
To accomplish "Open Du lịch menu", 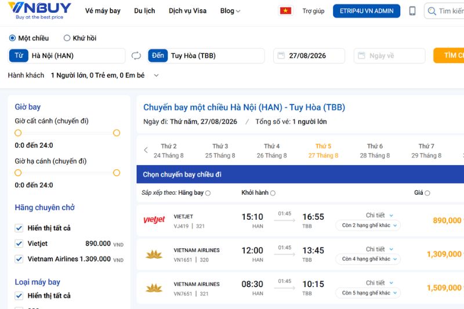I will coord(144,11).
